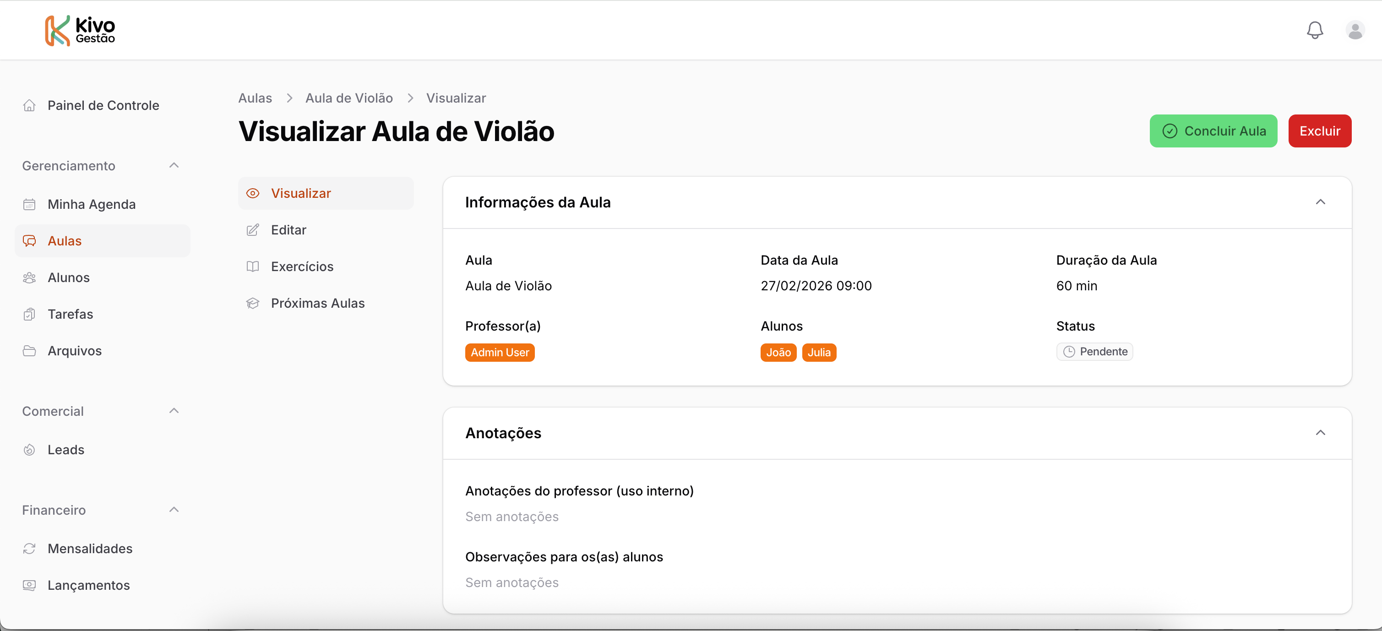Collapse the Informações da Aula panel
This screenshot has width=1382, height=631.
[1322, 202]
